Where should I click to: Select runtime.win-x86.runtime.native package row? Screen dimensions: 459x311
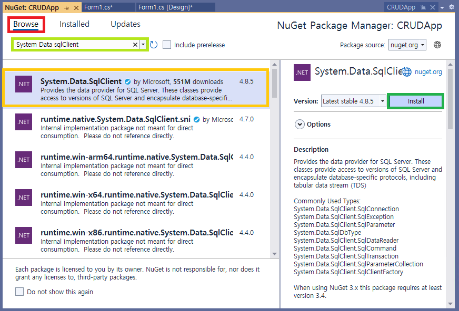point(136,240)
